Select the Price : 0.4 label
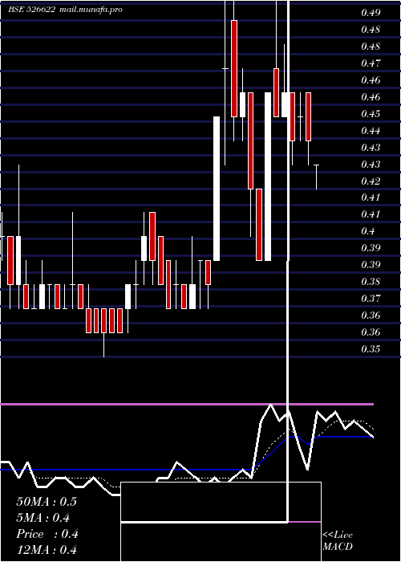 [47, 534]
